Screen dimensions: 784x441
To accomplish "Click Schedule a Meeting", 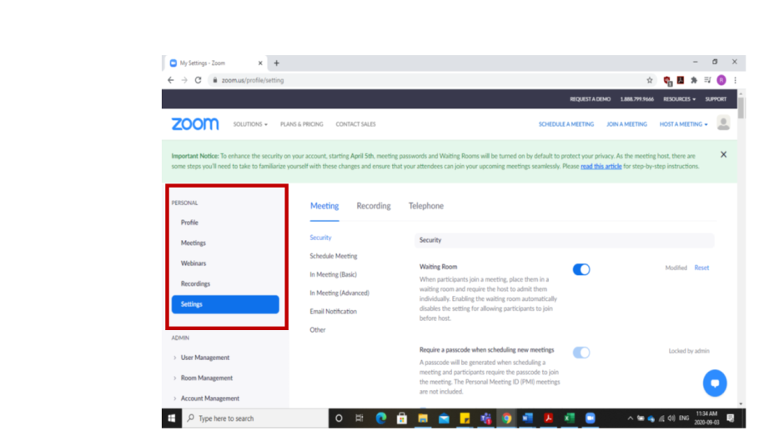I will 566,124.
